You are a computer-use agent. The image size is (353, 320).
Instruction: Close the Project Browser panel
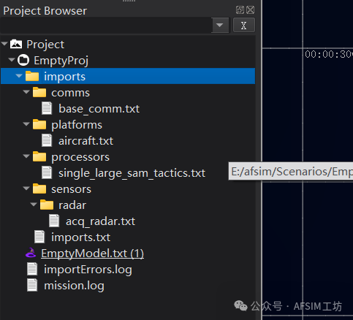pos(251,10)
